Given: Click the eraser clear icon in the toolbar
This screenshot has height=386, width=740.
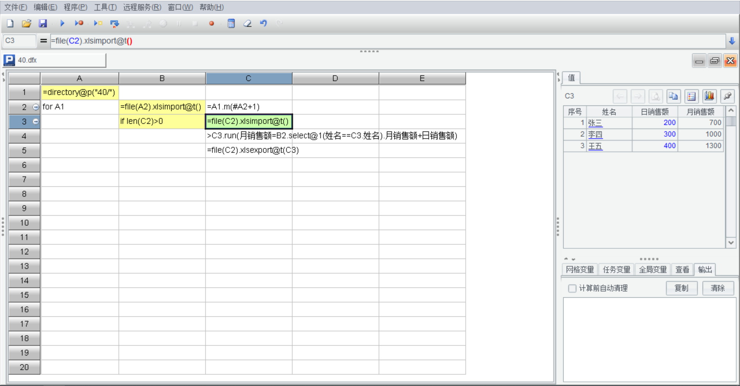Looking at the screenshot, I should pyautogui.click(x=247, y=23).
